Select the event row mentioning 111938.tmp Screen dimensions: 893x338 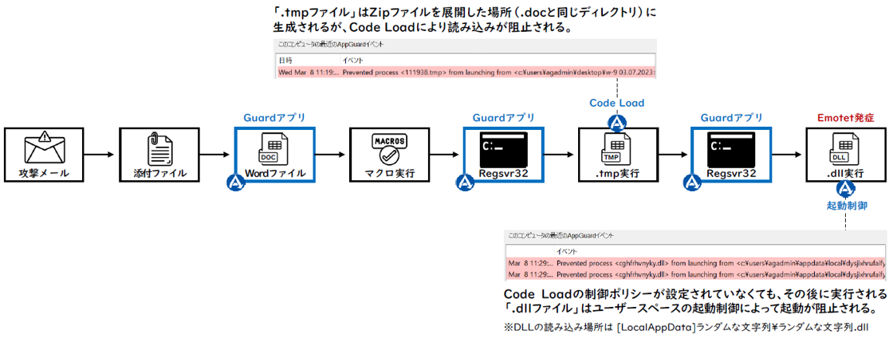(466, 72)
